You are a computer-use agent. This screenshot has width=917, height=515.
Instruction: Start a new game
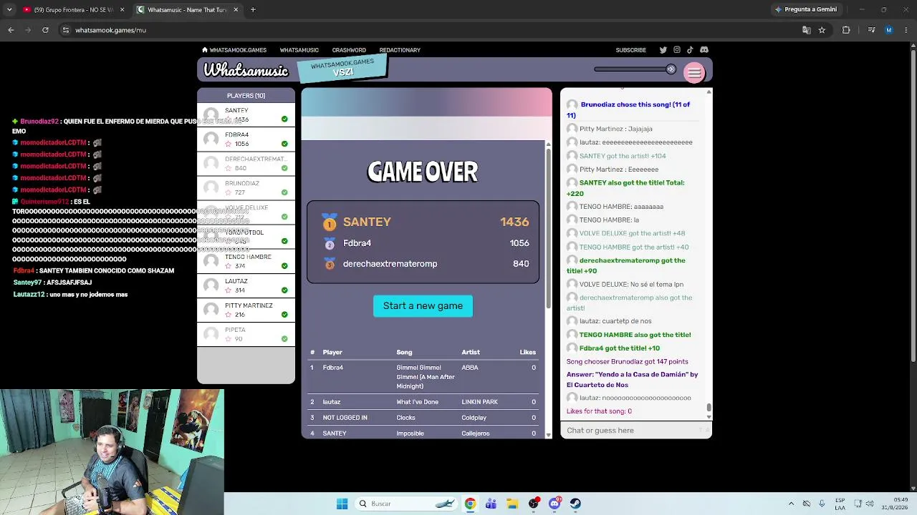click(x=423, y=306)
